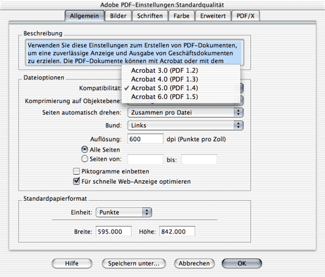Click the Auflösung field showing 600
The width and height of the screenshot is (325, 277).
click(145, 139)
